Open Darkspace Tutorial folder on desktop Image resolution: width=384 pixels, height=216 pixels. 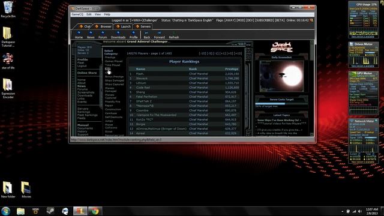[8, 37]
